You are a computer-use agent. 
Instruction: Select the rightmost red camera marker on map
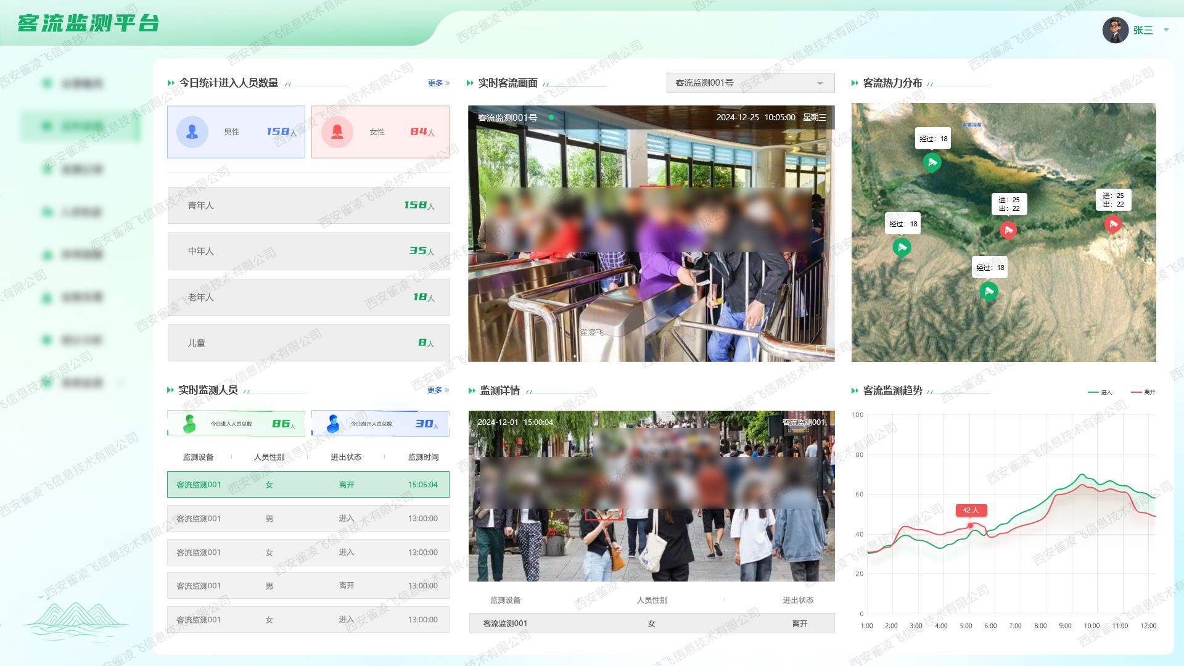[1112, 224]
